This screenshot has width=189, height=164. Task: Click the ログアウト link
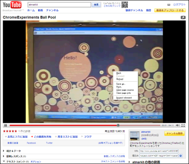click(179, 5)
